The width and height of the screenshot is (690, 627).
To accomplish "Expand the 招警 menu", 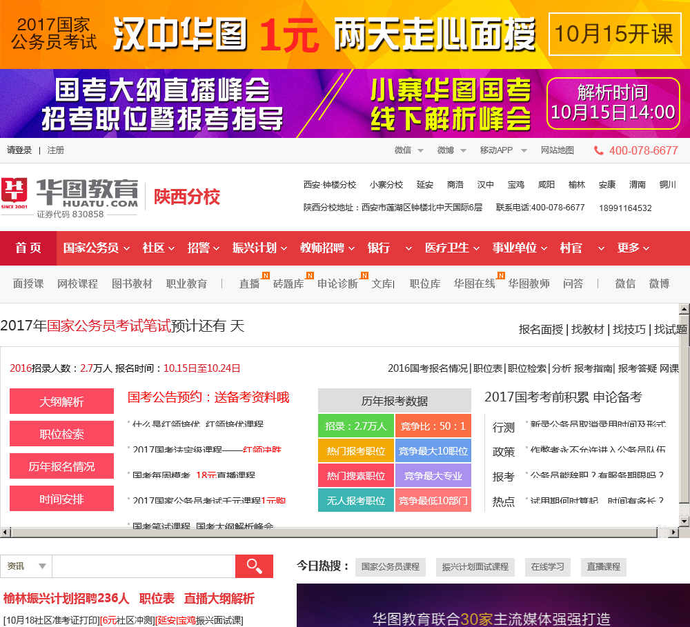I will coord(204,248).
